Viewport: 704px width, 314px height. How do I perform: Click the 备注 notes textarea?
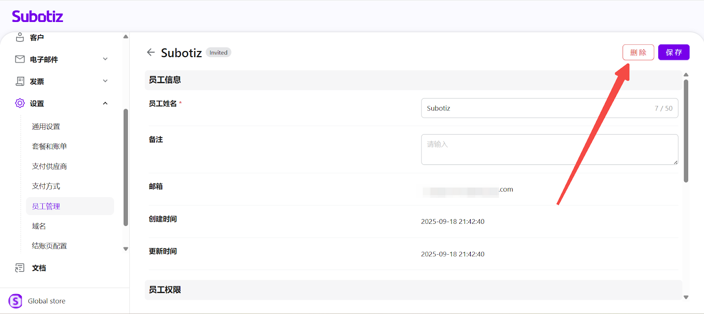pos(549,150)
